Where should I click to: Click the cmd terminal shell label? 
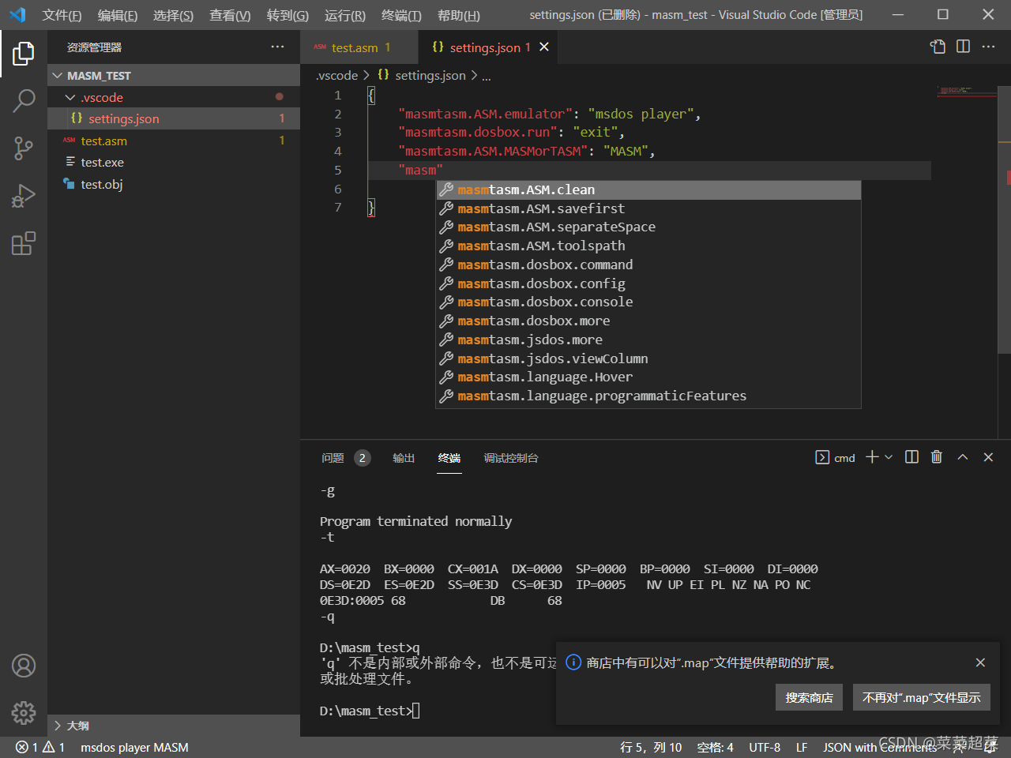click(835, 457)
